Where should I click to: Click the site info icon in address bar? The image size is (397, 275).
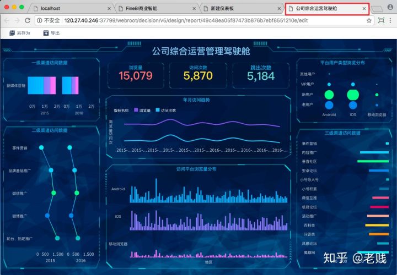40,20
